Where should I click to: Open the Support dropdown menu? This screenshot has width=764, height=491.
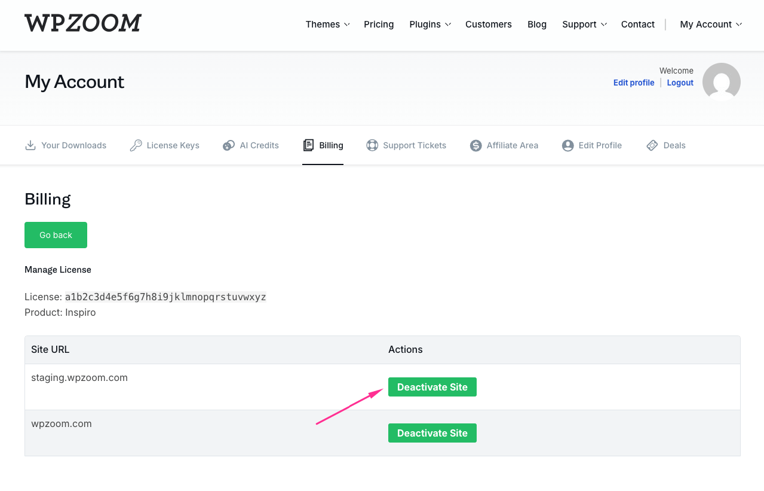pyautogui.click(x=584, y=25)
